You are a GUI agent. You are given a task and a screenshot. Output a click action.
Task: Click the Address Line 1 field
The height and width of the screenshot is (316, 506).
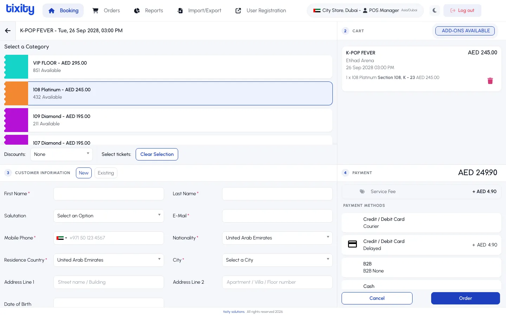(x=109, y=282)
